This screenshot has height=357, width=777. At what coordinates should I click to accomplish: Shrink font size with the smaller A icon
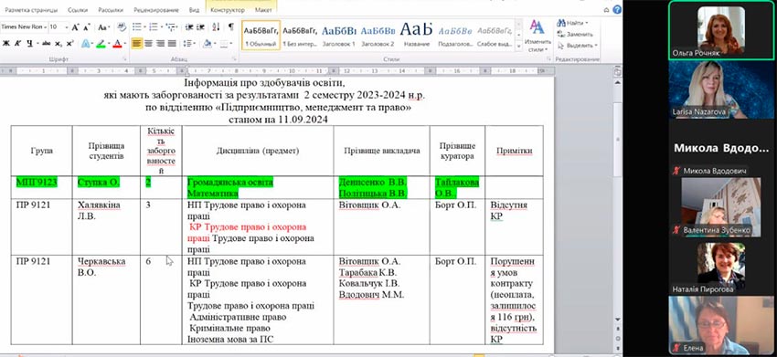(86, 27)
